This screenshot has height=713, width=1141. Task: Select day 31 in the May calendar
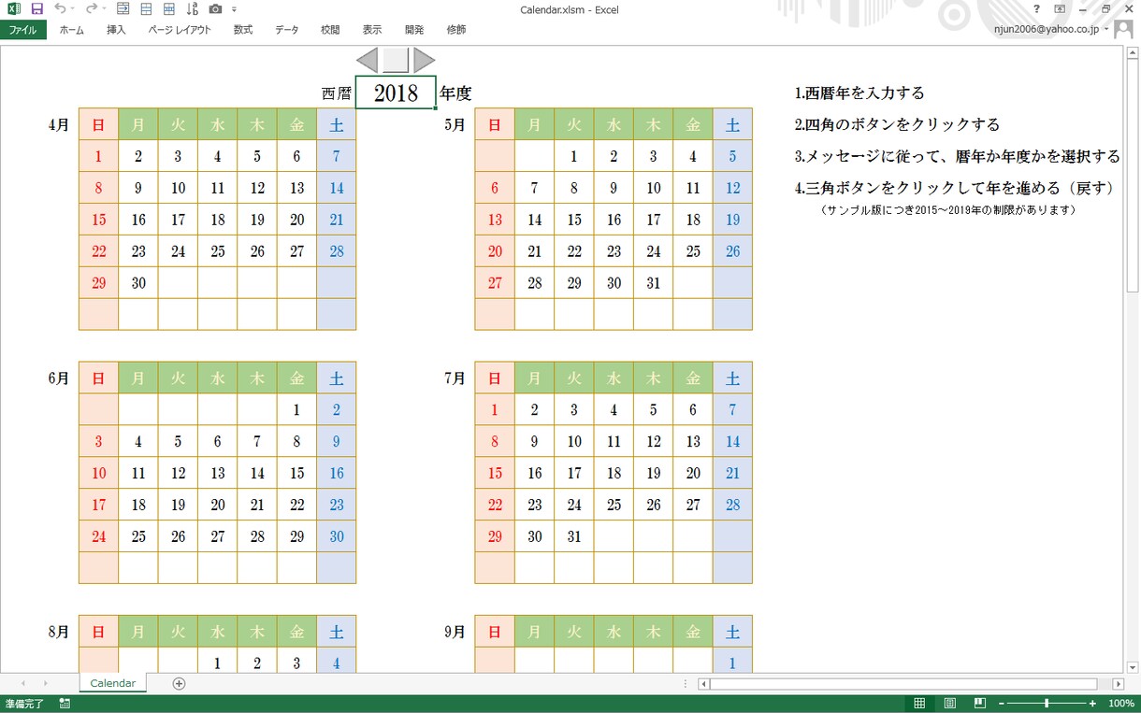coord(654,283)
